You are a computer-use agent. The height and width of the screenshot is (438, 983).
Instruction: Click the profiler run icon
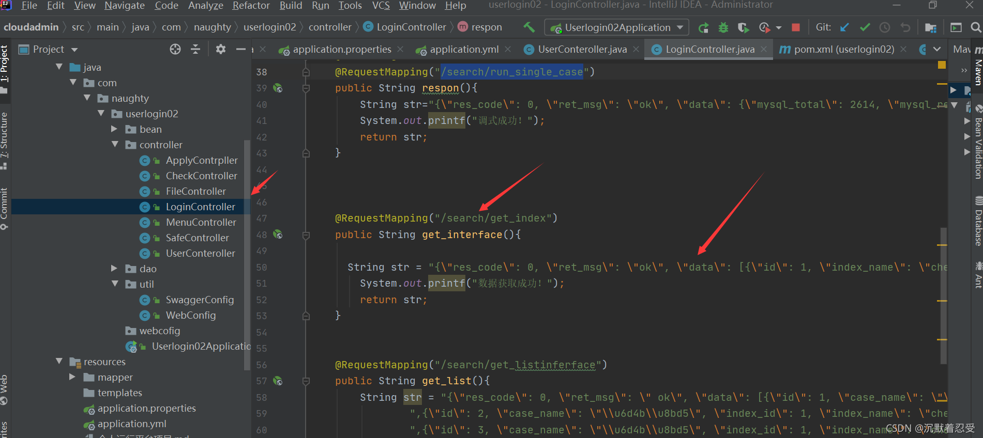click(764, 27)
